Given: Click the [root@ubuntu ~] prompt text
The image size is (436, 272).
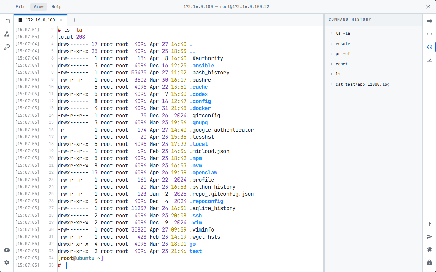Looking at the screenshot, I should [x=80, y=258].
